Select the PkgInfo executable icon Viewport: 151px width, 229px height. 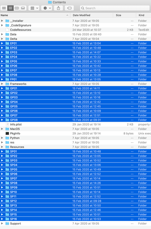point(7,133)
